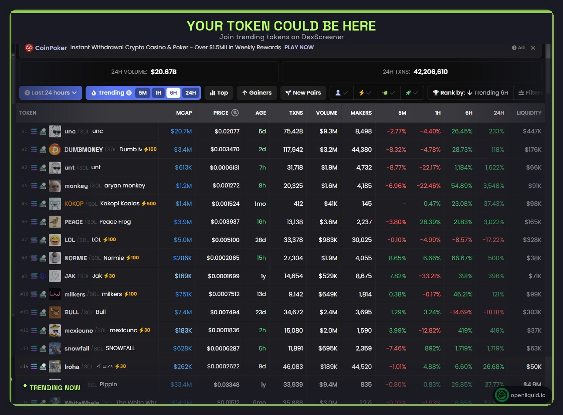
Task: Click the openliquid.io logo in the corner
Action: (x=501, y=395)
